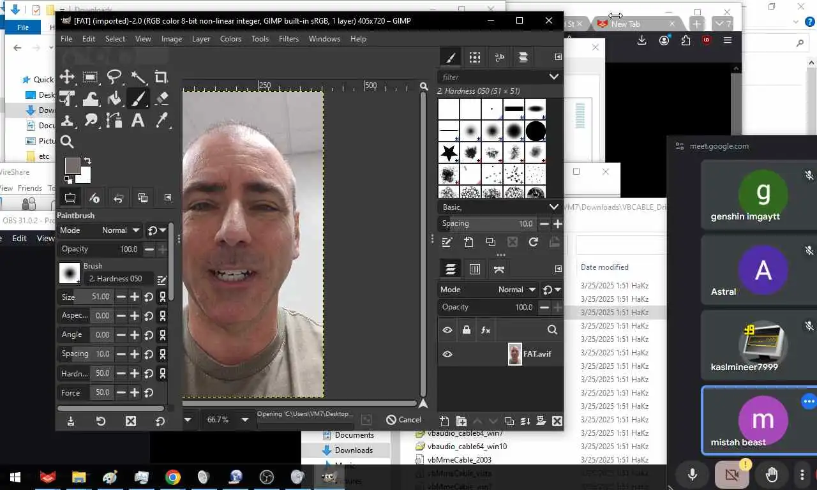This screenshot has width=817, height=490.
Task: Switch to Patterns tab in brushes dock
Action: tap(475, 57)
